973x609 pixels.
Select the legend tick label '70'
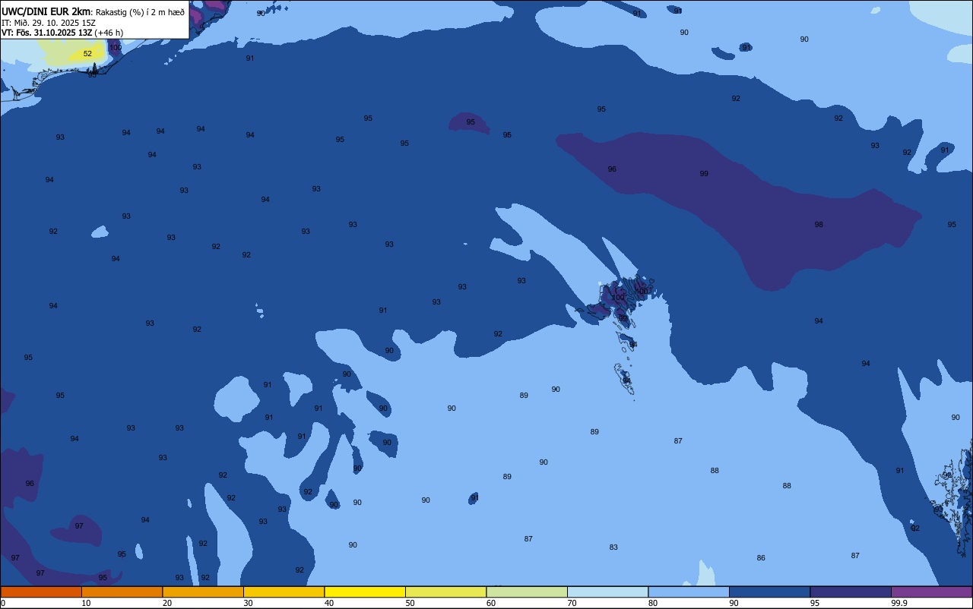[x=572, y=603]
